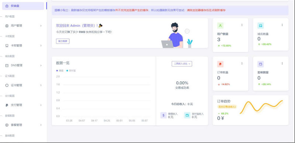Viewport: 295px width, 143px height.
Task: Click the user icon beside 用户管理
Action: (7, 26)
